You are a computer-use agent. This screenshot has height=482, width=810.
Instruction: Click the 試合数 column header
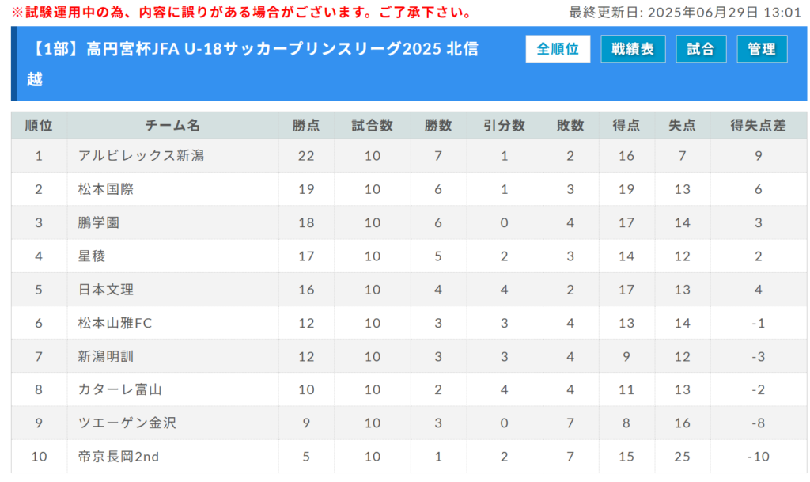click(x=373, y=125)
